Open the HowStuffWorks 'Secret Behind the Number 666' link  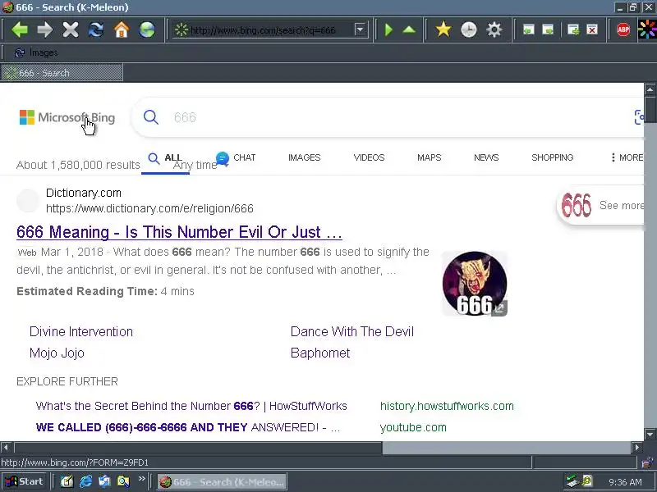(191, 406)
